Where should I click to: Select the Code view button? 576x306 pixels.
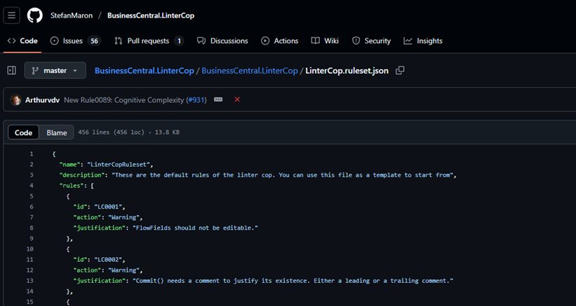24,132
